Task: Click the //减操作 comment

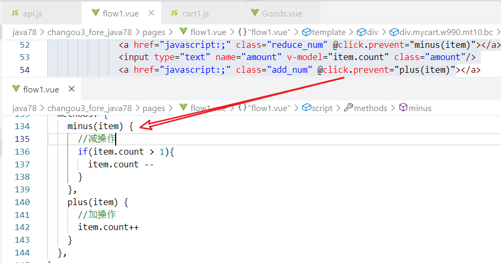Action: point(97,139)
